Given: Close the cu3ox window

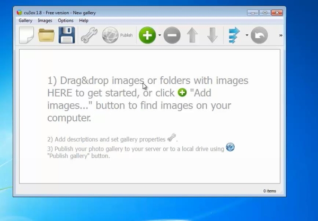Looking at the screenshot, I should [277, 13].
